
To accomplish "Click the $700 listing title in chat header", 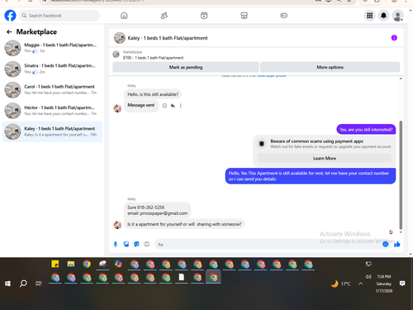I will tap(153, 58).
